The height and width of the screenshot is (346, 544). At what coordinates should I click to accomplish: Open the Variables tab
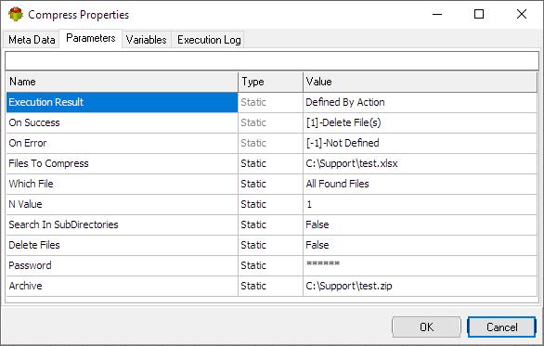pyautogui.click(x=146, y=40)
